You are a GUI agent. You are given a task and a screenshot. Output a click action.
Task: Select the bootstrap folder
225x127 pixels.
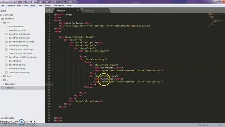9,19
